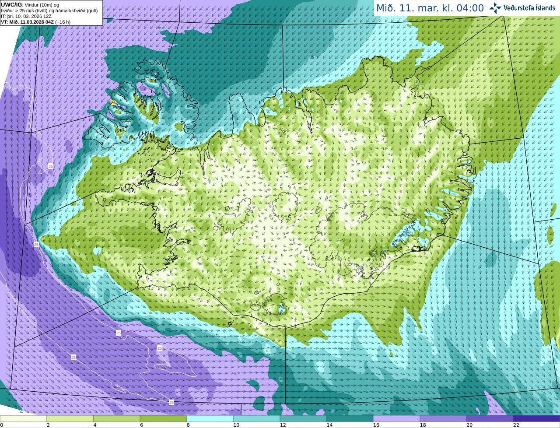Screen dimensions: 560x428
Task: Pick the above 22 m/s dark purple swatch
Action: pyautogui.click(x=536, y=419)
